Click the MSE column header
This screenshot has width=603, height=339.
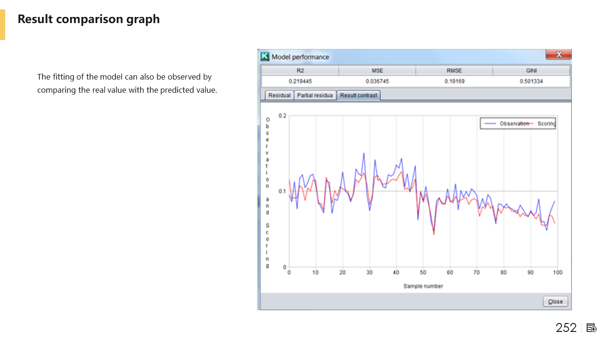(x=377, y=71)
